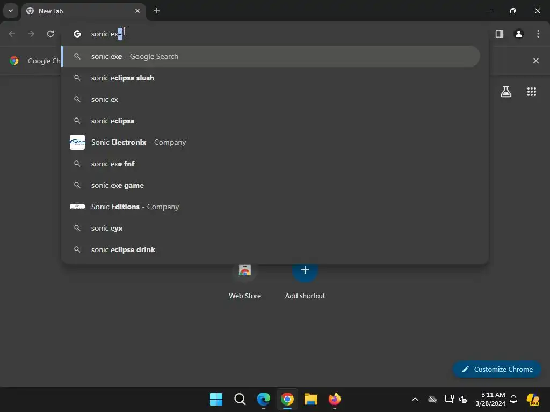The width and height of the screenshot is (550, 412).
Task: Open the display network tray icon
Action: [449, 399]
